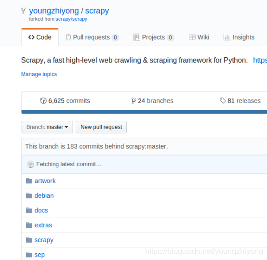
Task: Click the folder icon for artwork
Action: pos(29,181)
